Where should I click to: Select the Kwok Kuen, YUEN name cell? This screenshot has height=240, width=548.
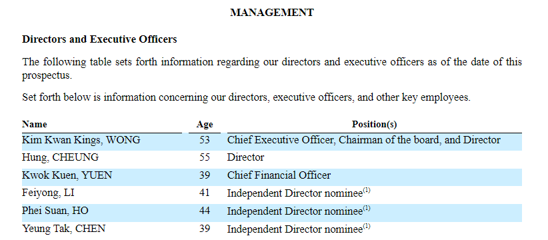(x=67, y=175)
